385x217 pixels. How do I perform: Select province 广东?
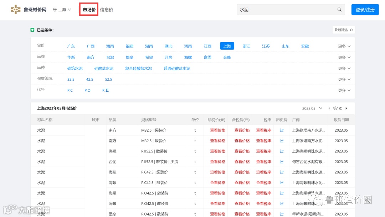pyautogui.click(x=71, y=46)
